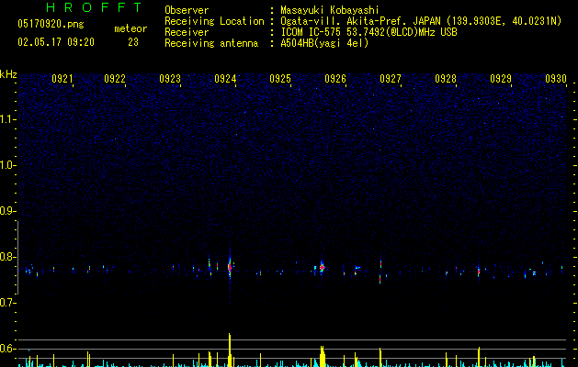
Task: Click the Observer field label
Action: [x=187, y=10]
